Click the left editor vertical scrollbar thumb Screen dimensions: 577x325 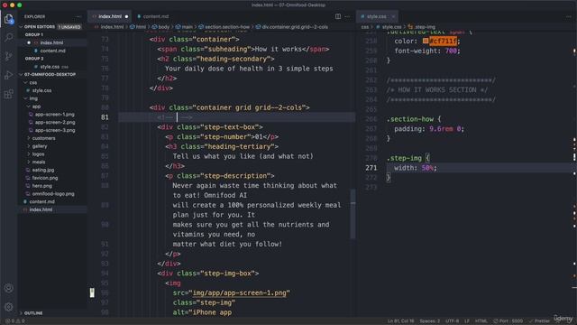click(x=353, y=214)
